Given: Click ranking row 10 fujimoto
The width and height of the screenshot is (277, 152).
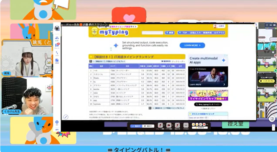Looking at the screenshot, I should tap(137, 104).
